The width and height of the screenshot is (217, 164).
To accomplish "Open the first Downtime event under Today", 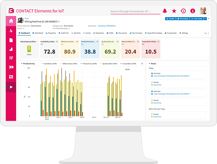I will click(x=157, y=85).
